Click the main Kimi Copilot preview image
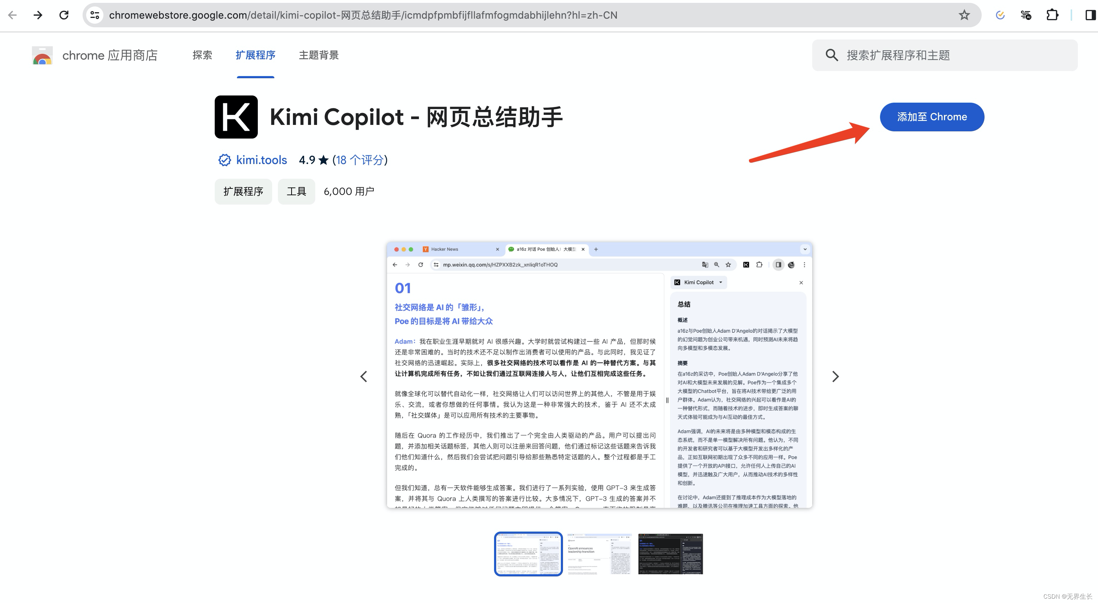Screen dimensions: 1098x603 pos(599,375)
